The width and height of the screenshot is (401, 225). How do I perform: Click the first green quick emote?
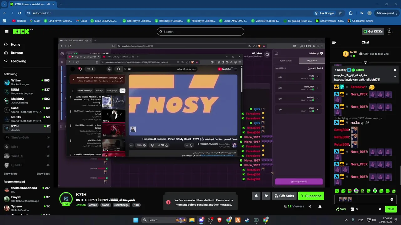[x=337, y=191]
